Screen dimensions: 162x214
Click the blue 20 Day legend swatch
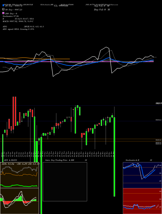pyautogui.click(x=3, y=6)
